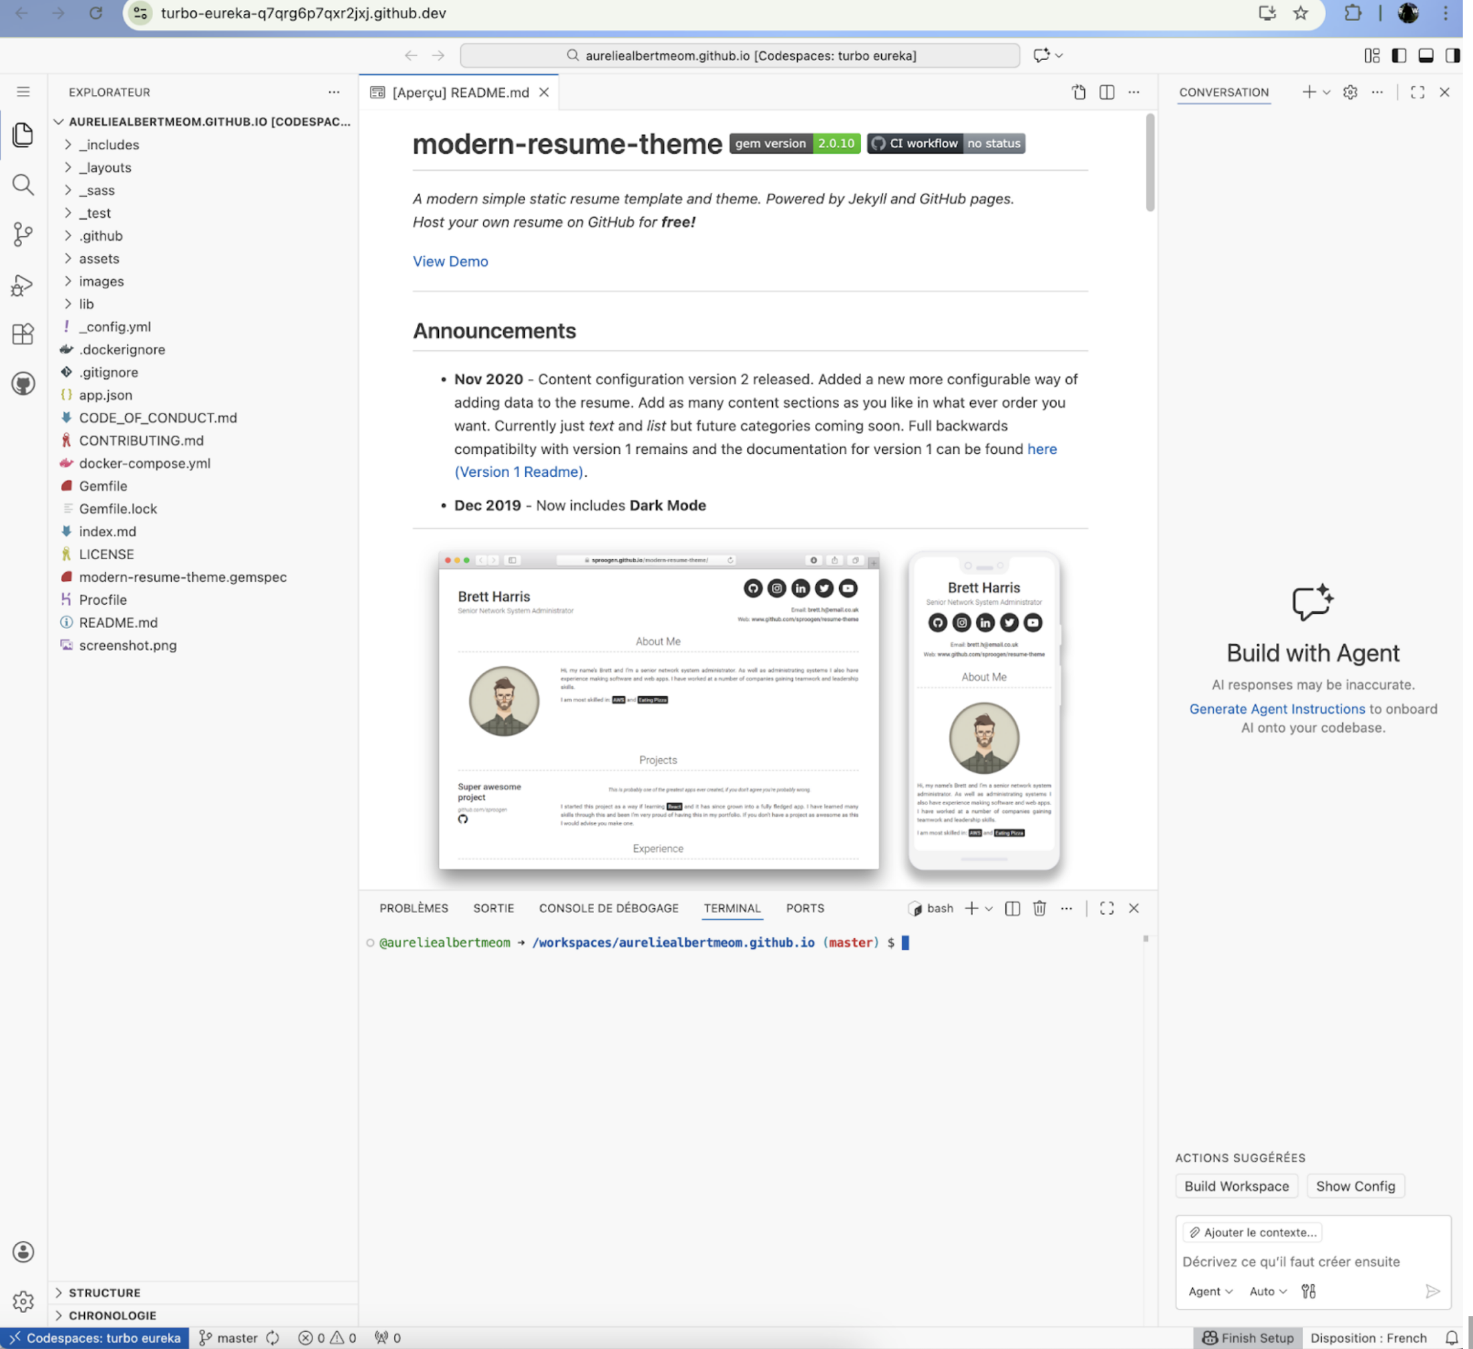The width and height of the screenshot is (1473, 1349).
Task: Switch to the PORTS tab
Action: click(804, 907)
